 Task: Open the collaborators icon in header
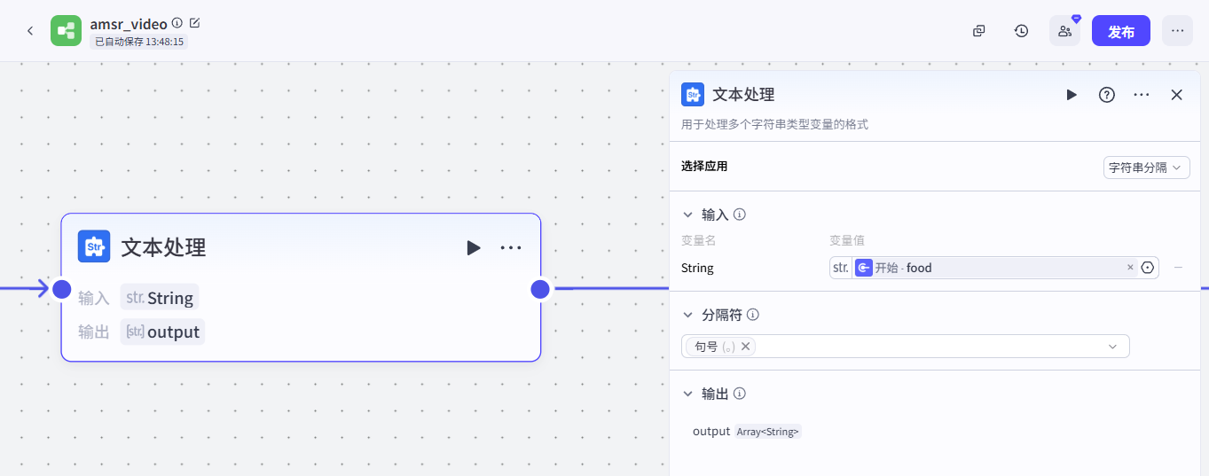1064,31
